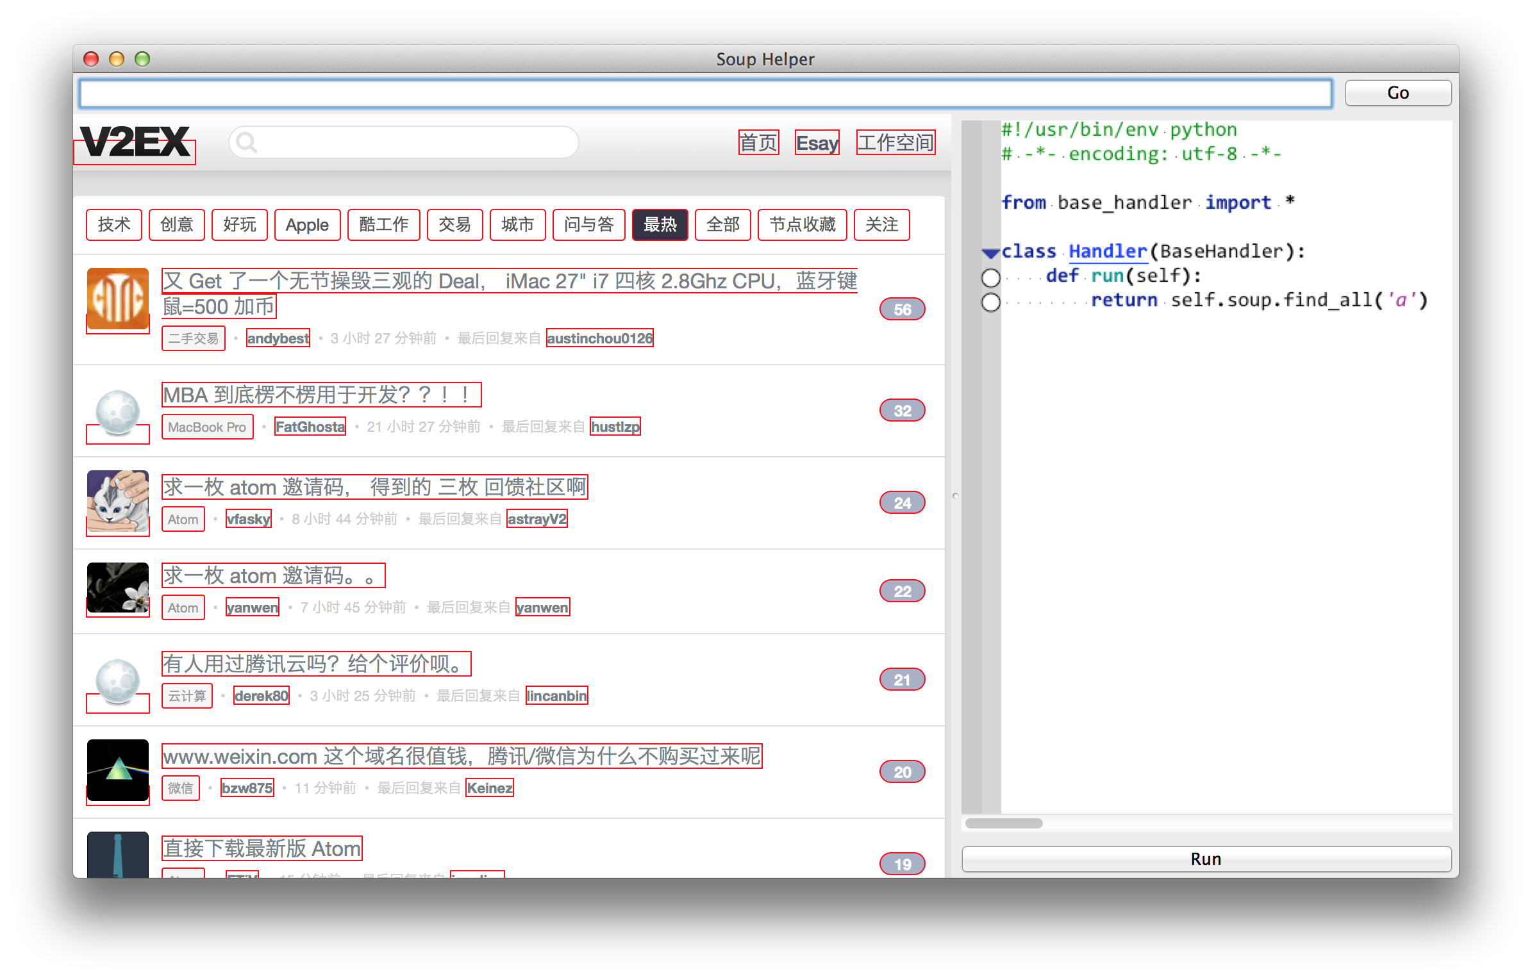Click the 微信 node tag
Screen dimensions: 1532x979
point(181,788)
